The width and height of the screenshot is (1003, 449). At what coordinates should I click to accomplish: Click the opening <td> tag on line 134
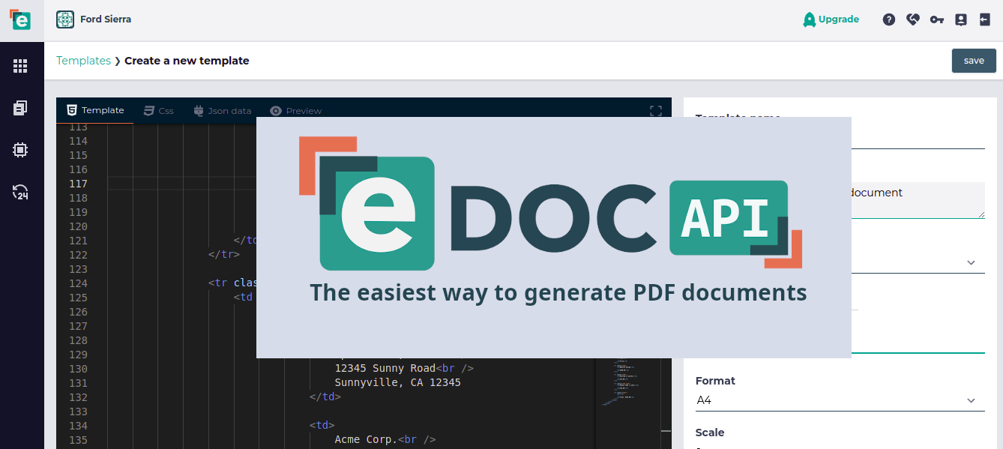[x=322, y=425]
